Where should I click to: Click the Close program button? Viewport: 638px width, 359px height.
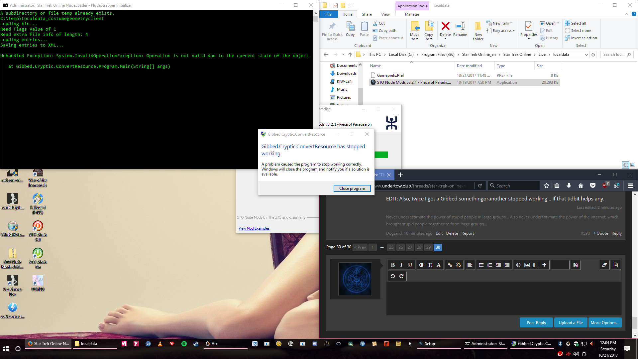coord(352,188)
